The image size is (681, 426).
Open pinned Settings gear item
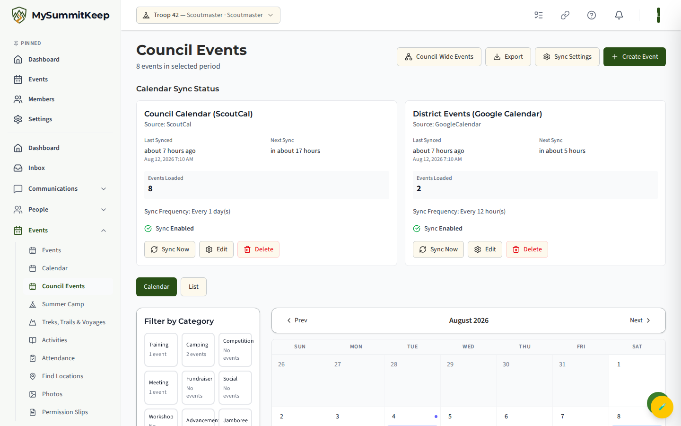pos(61,119)
